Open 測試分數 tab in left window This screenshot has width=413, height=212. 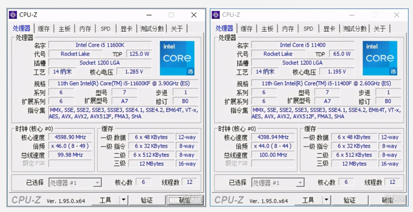coord(152,29)
